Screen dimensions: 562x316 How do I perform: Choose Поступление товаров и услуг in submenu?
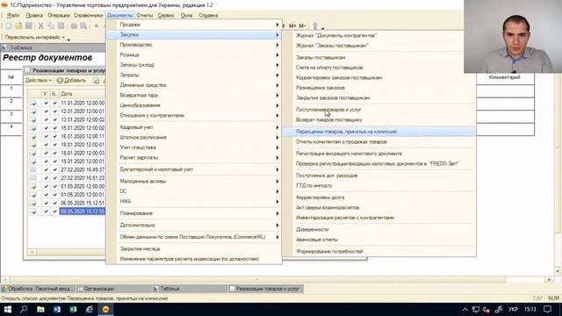pos(379,110)
